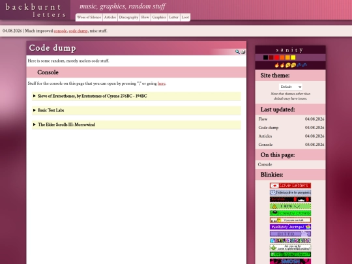This screenshot has width=352, height=264.
Task: Jump to Console under On this page
Action: (x=265, y=164)
